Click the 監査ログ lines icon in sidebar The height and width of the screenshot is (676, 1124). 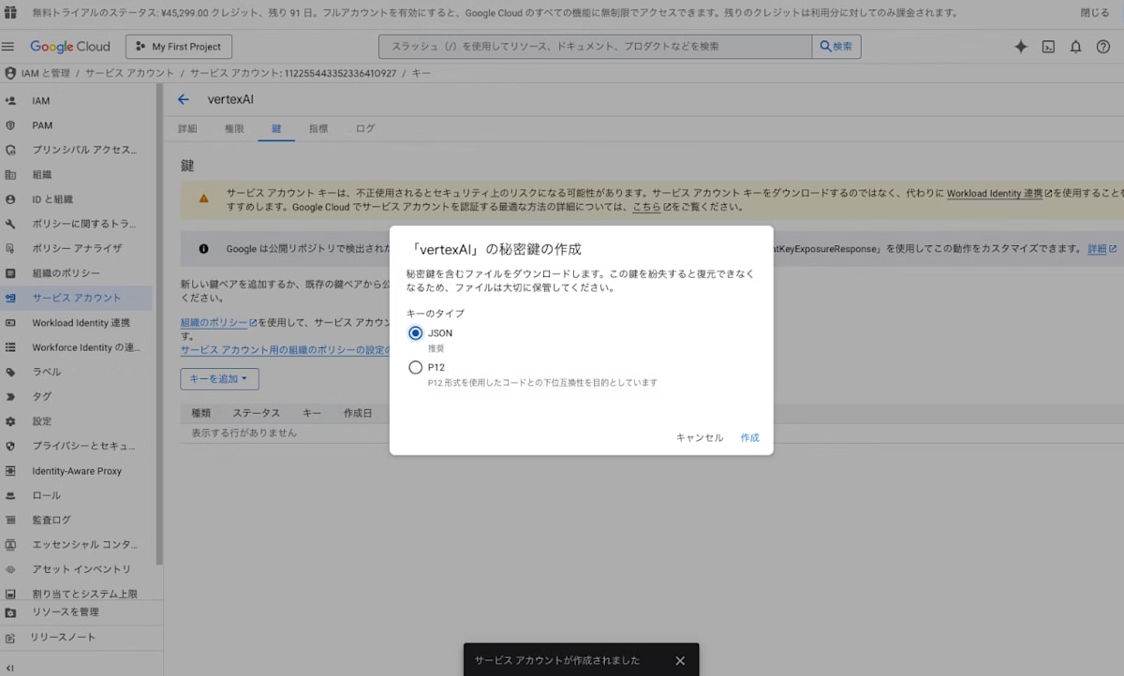[x=11, y=520]
